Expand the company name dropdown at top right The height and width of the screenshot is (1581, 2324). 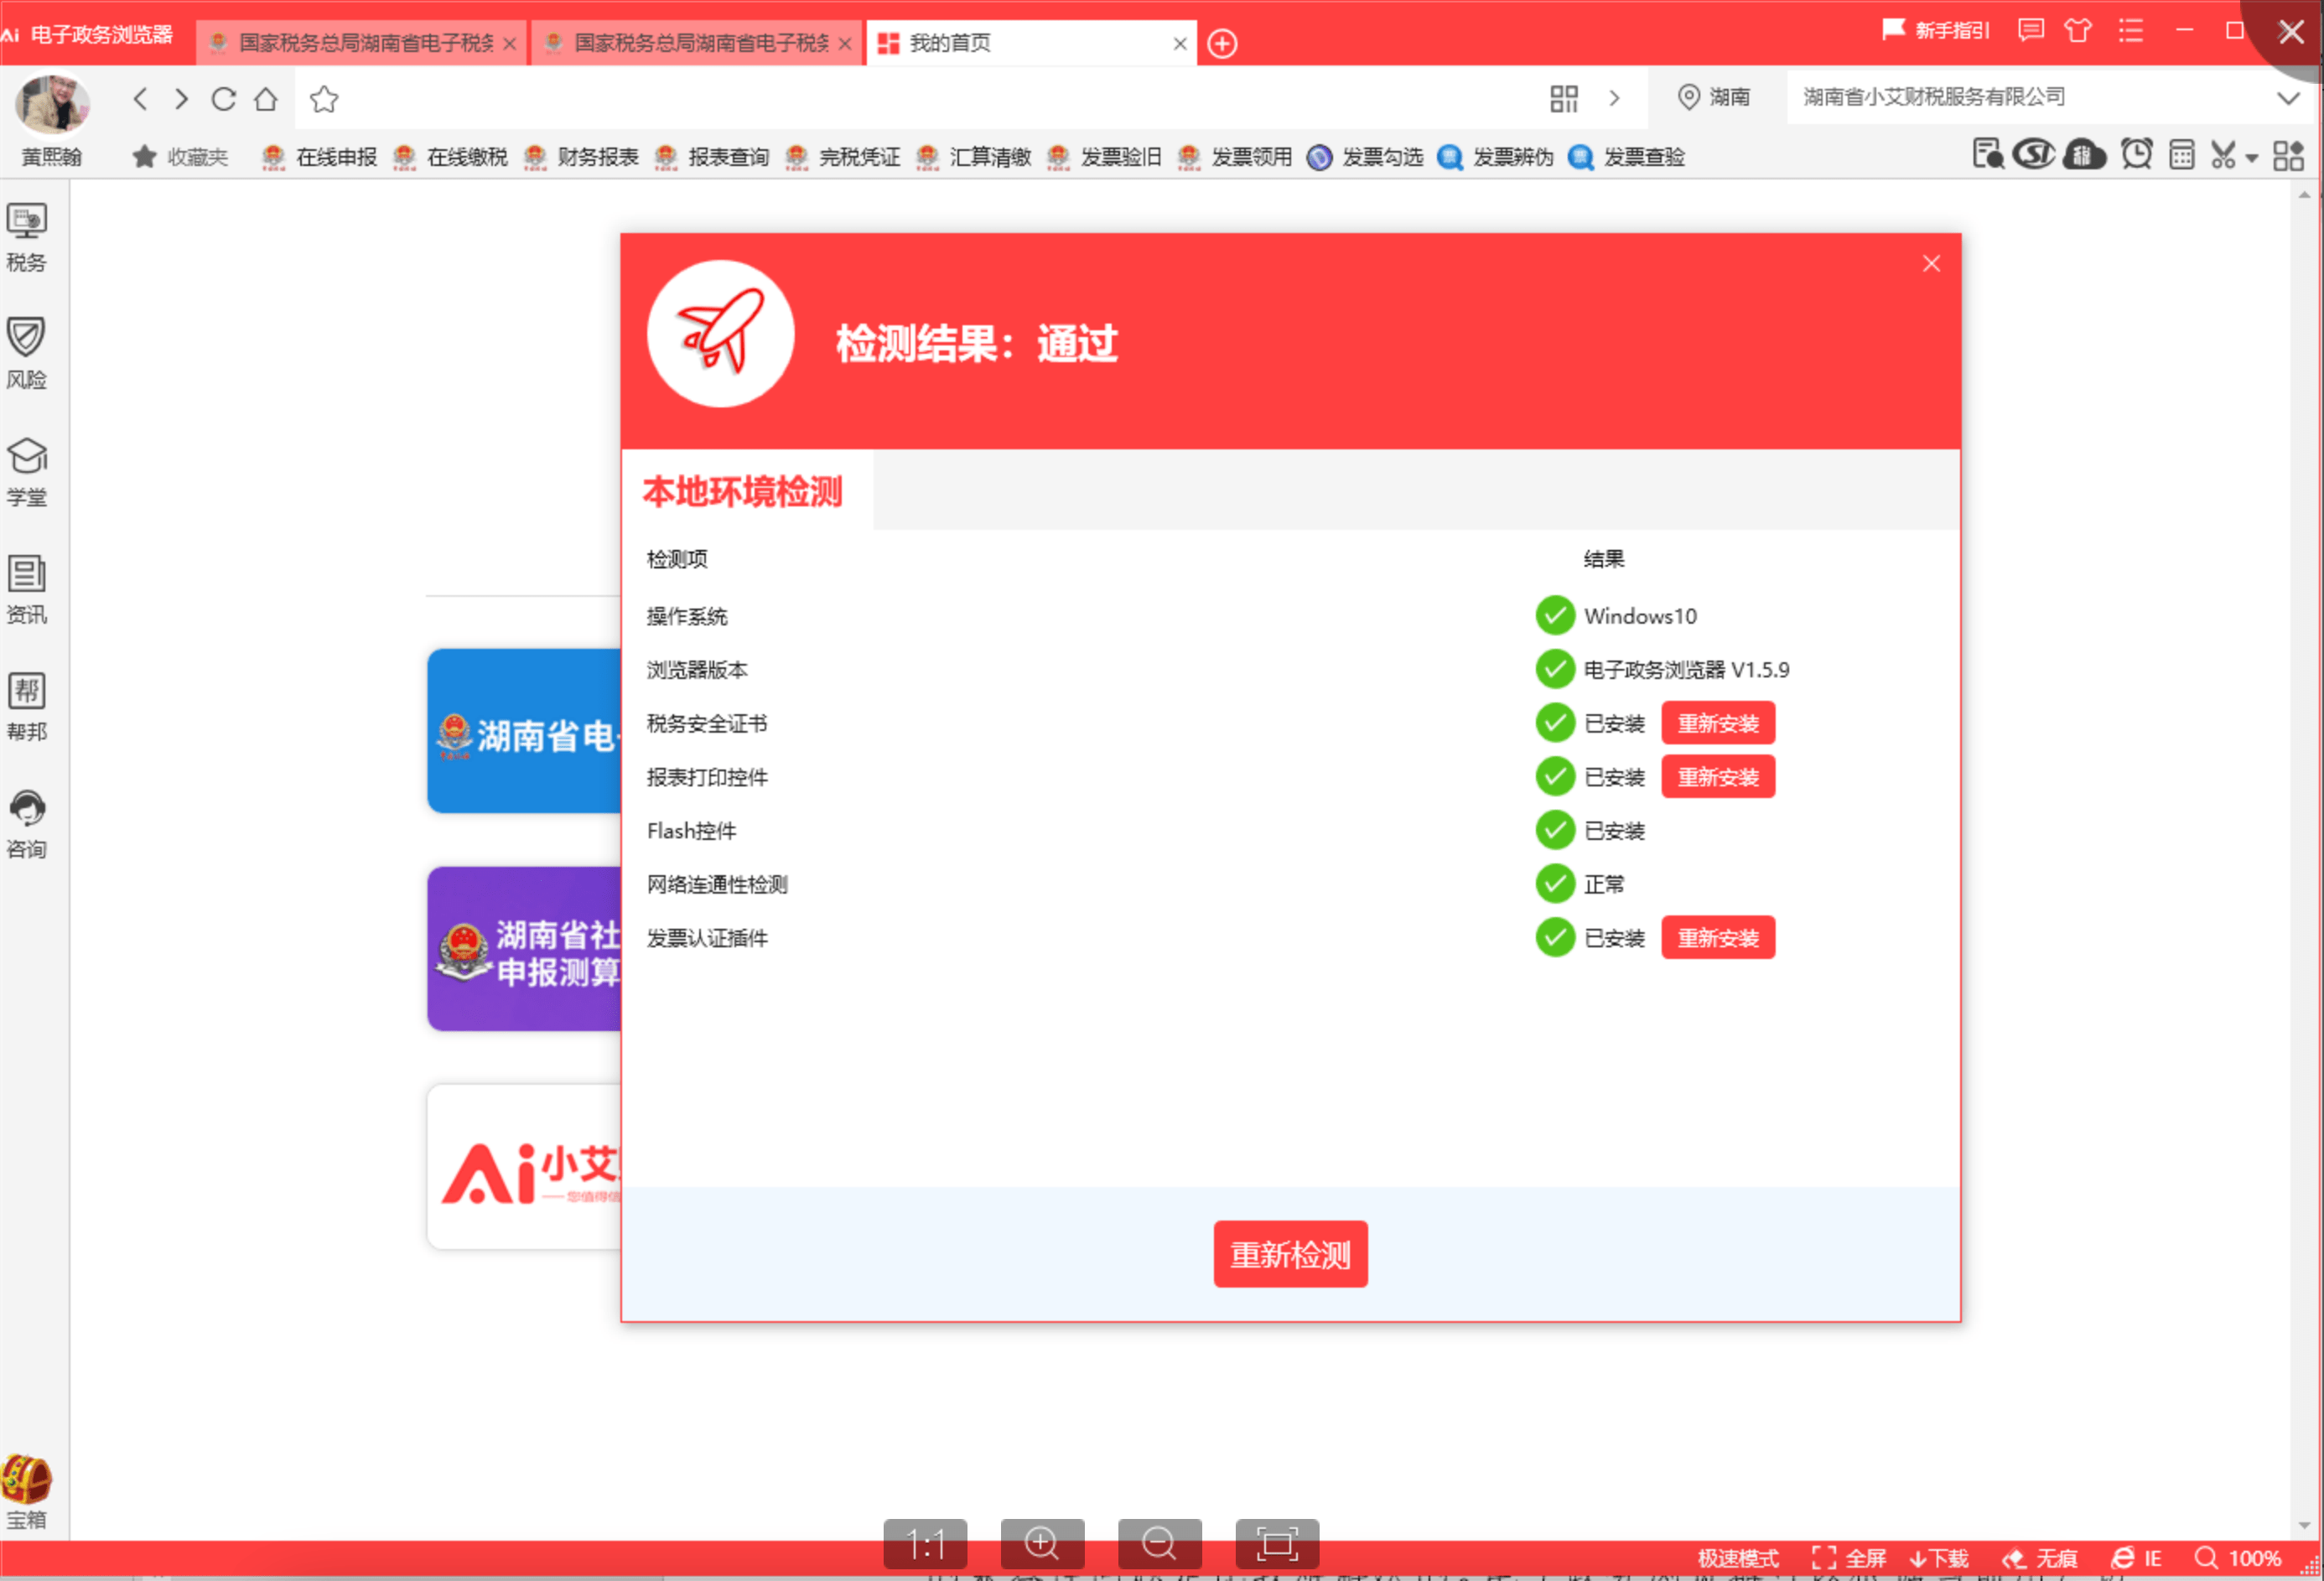[x=2288, y=97]
